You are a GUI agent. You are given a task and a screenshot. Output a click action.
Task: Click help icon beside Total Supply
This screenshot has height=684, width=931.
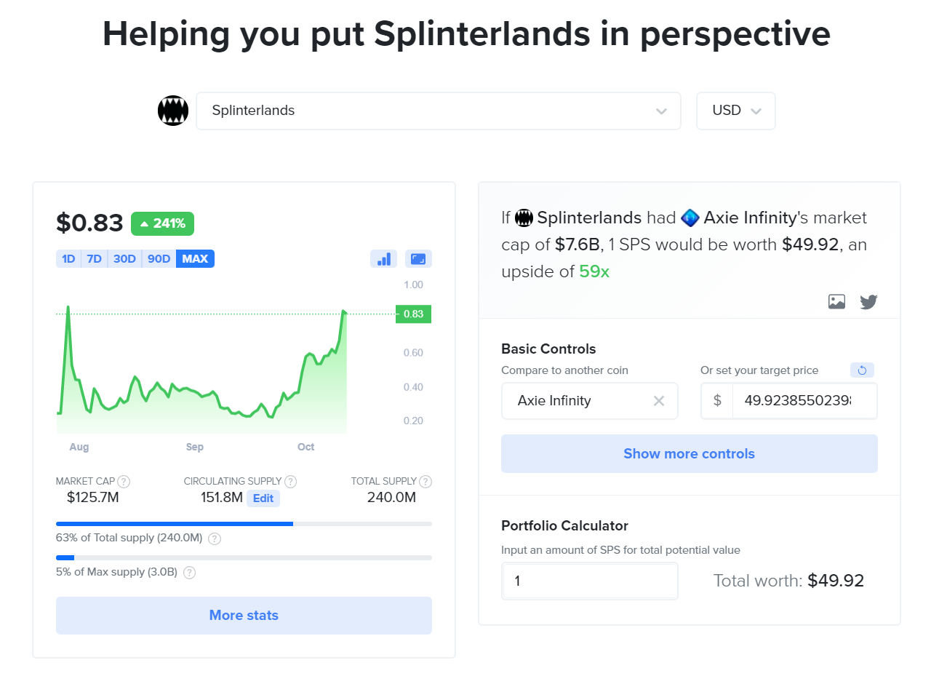[x=425, y=482]
